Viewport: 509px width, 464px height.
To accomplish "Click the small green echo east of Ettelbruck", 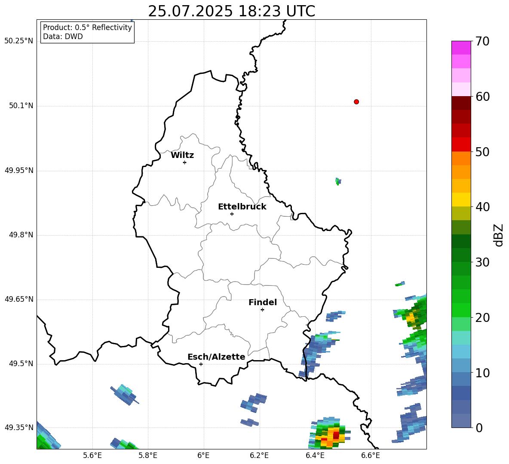I will pyautogui.click(x=338, y=182).
